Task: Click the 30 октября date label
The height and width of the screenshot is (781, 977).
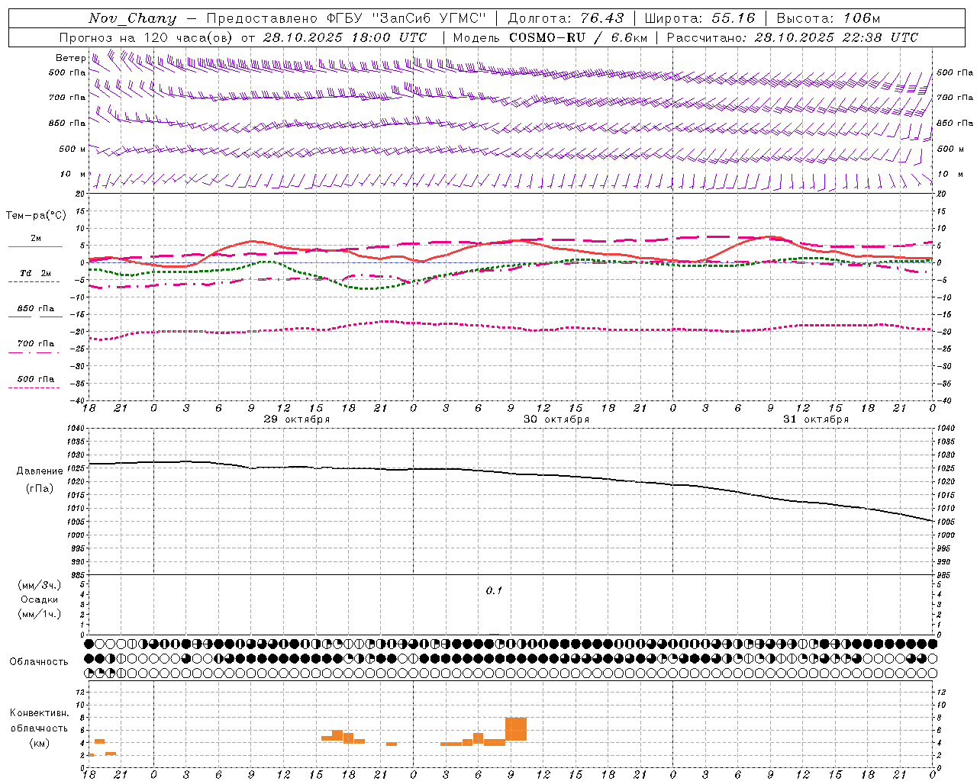Action: tap(556, 419)
